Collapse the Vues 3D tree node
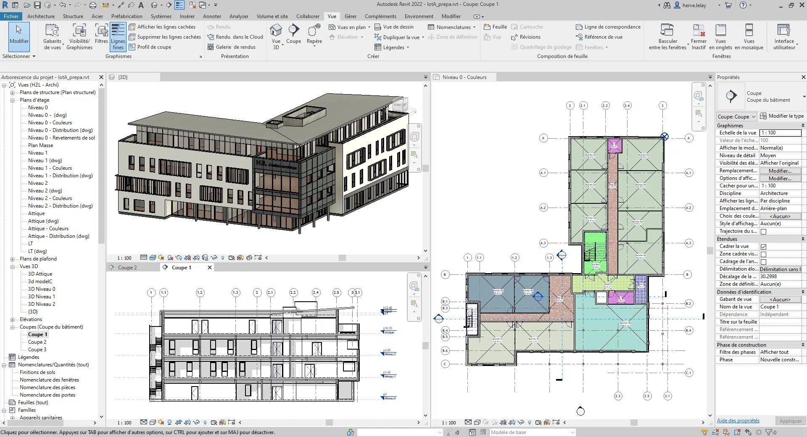The height and width of the screenshot is (437, 807). pos(13,266)
